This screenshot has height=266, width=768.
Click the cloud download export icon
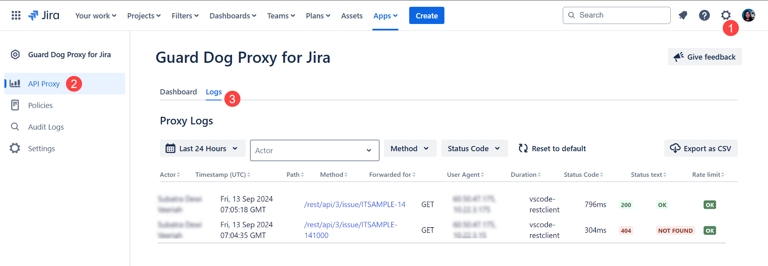coord(675,148)
